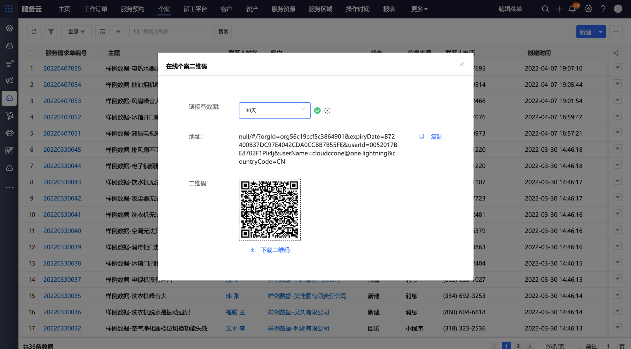Click the green confirm checkmark icon
The image size is (631, 349).
[317, 110]
